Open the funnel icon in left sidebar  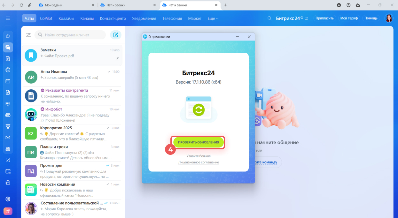[8, 126]
